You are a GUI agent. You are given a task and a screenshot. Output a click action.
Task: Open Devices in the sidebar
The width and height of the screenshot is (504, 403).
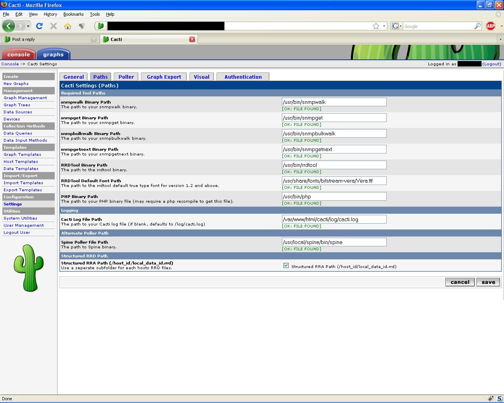12,119
